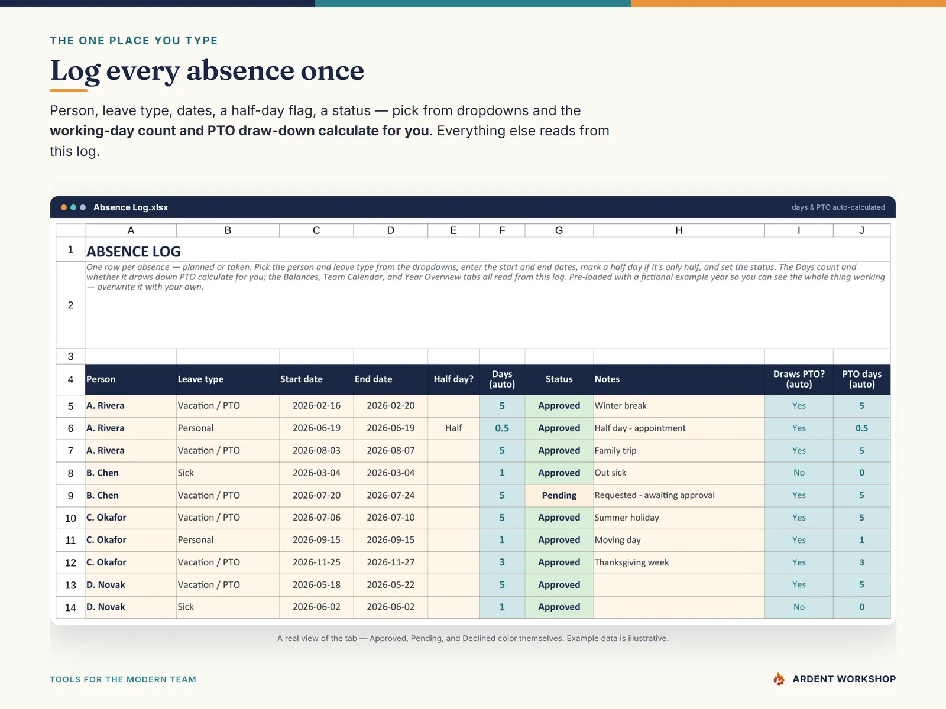Select column H header
This screenshot has height=709, width=946.
pos(679,230)
